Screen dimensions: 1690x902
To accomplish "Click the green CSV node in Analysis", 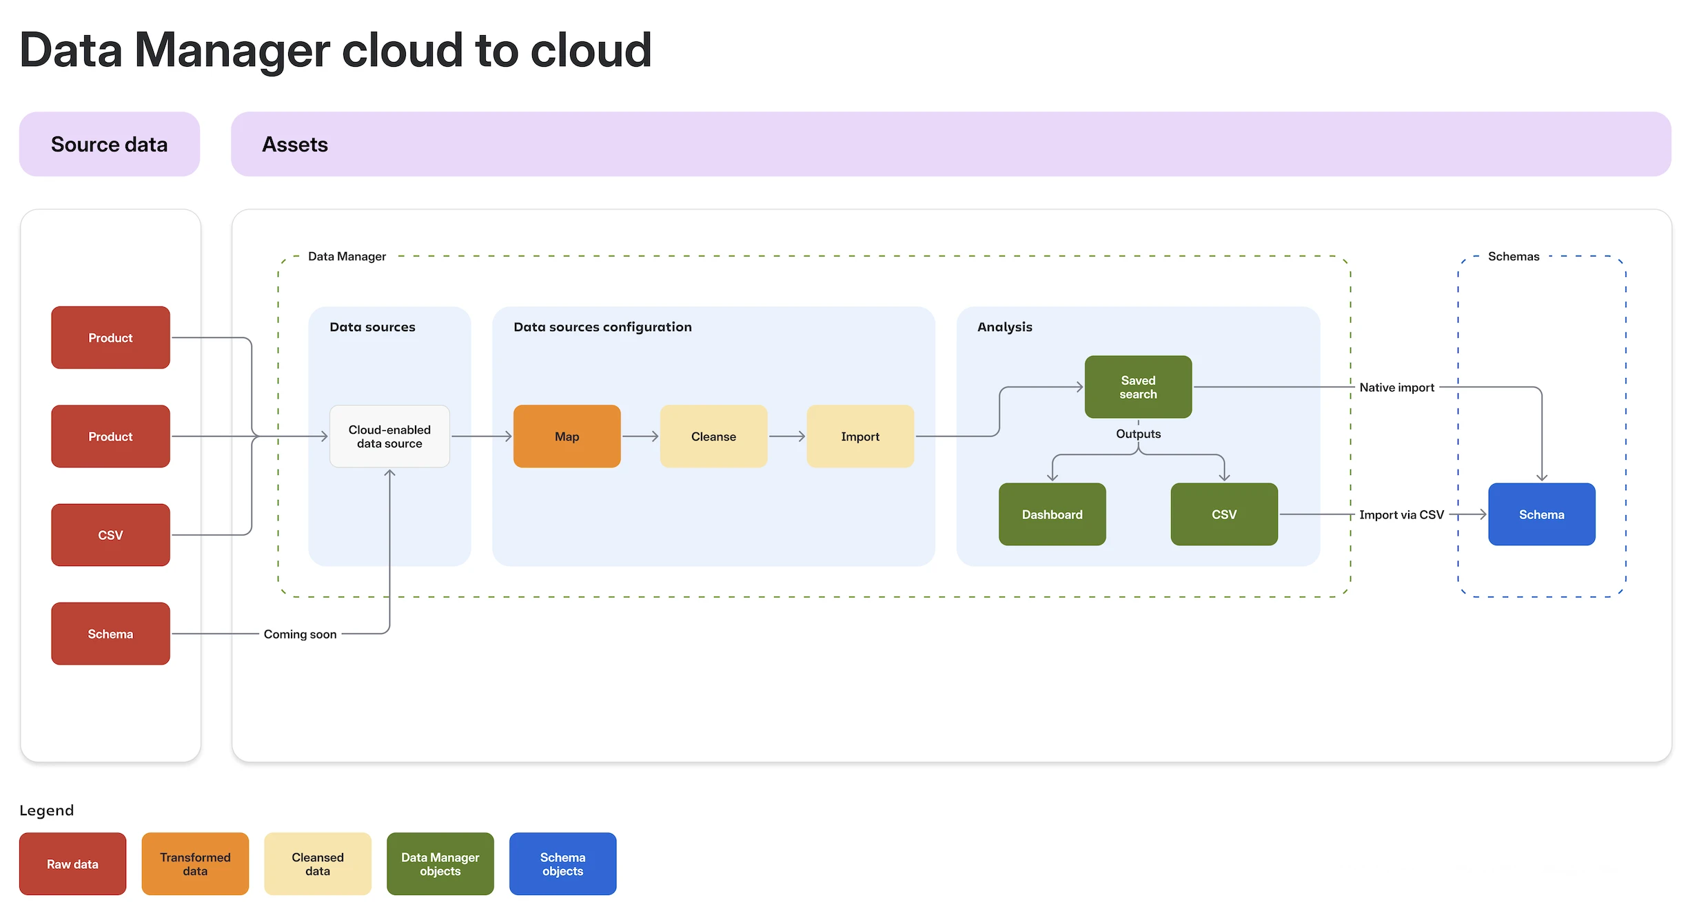I will [x=1224, y=514].
